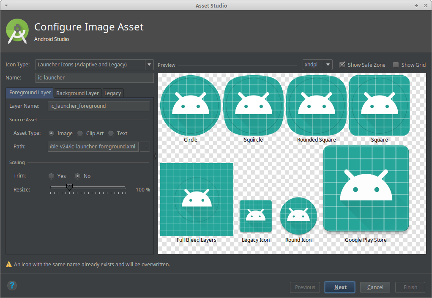Select the Clip Art asset type
The image size is (432, 298).
(x=80, y=133)
